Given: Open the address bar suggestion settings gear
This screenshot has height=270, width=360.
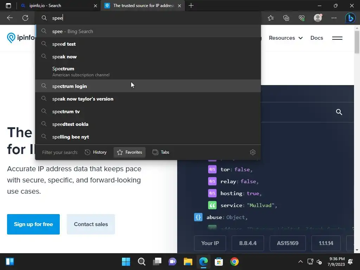Looking at the screenshot, I should (x=253, y=152).
